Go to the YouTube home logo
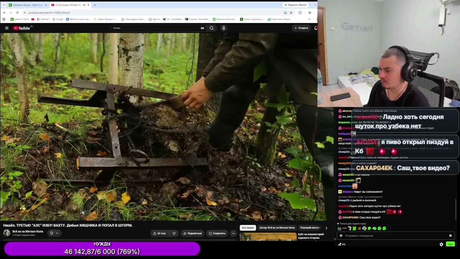 click(x=22, y=28)
